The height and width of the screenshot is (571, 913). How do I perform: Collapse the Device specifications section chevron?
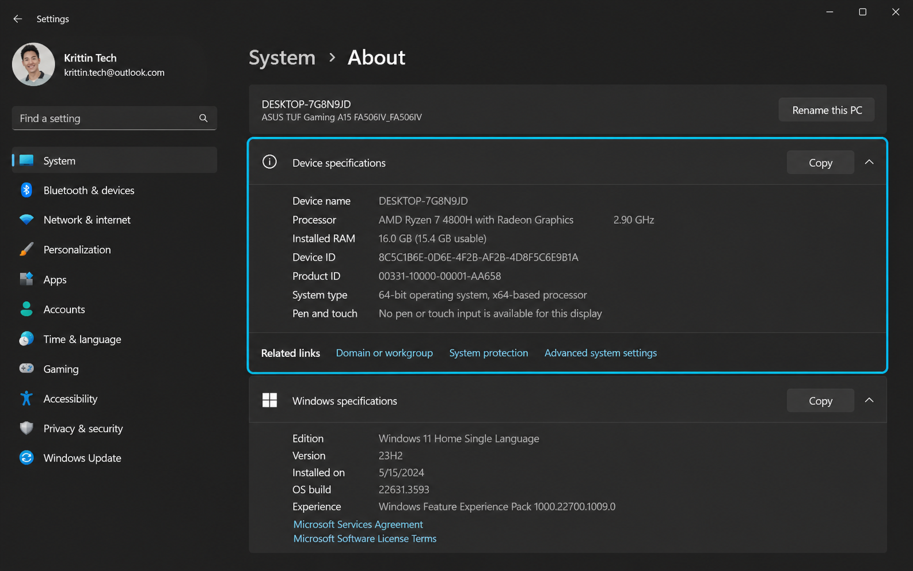869,162
